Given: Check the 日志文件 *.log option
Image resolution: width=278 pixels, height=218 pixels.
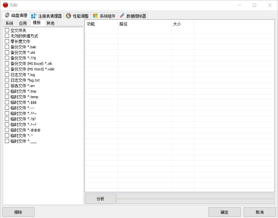Looking at the screenshot, I should click(x=7, y=74).
